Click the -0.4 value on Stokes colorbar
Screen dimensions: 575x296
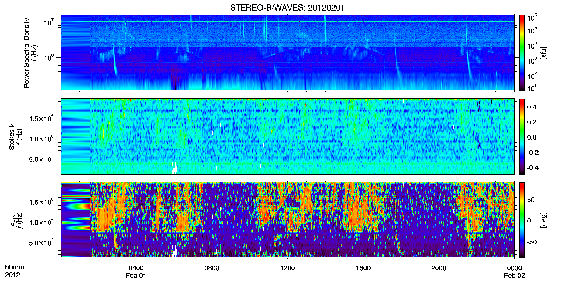pos(533,168)
